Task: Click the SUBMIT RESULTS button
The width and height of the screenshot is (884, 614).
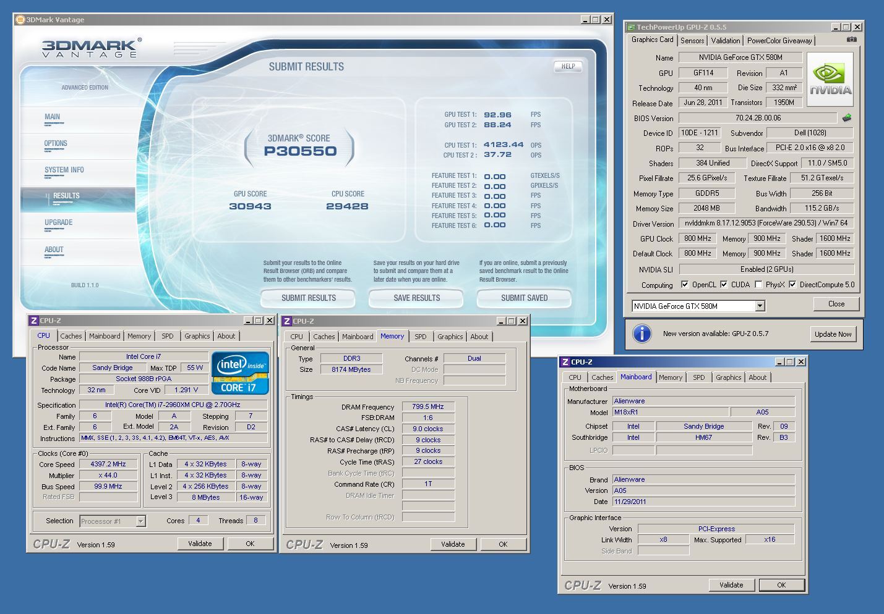Action: (x=308, y=298)
